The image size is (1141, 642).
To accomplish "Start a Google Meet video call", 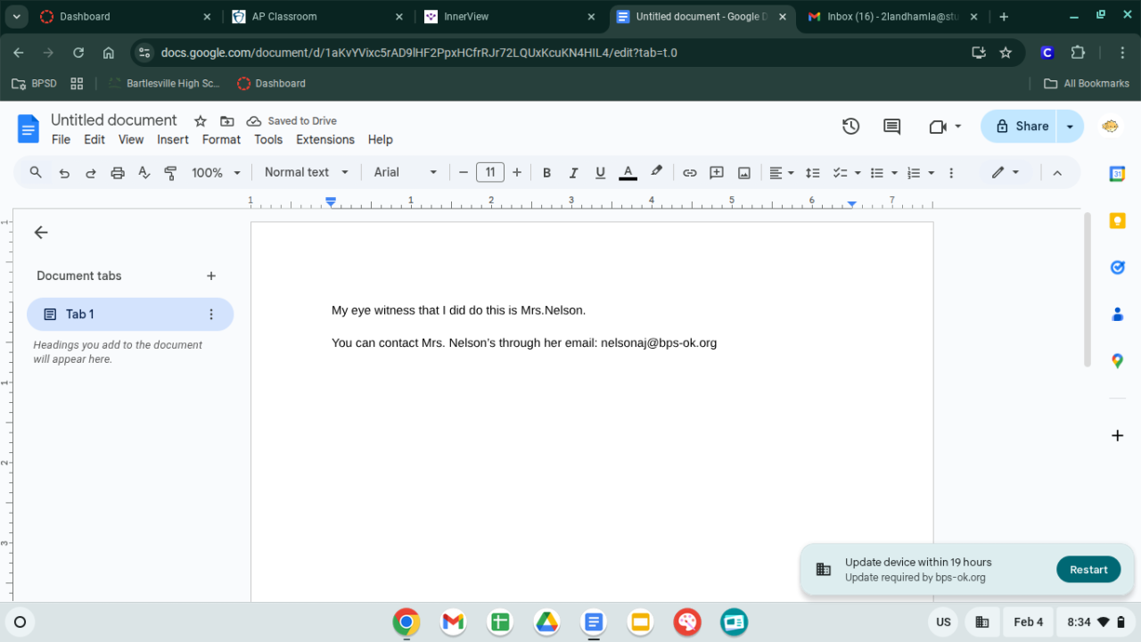I will (937, 127).
